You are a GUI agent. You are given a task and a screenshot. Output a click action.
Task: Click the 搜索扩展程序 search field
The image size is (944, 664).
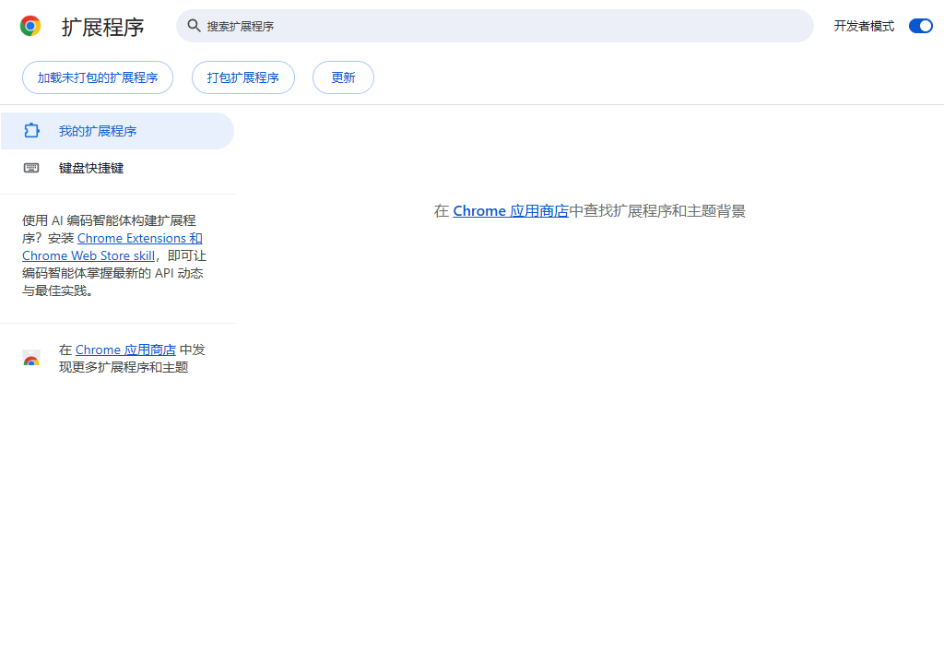tap(494, 26)
